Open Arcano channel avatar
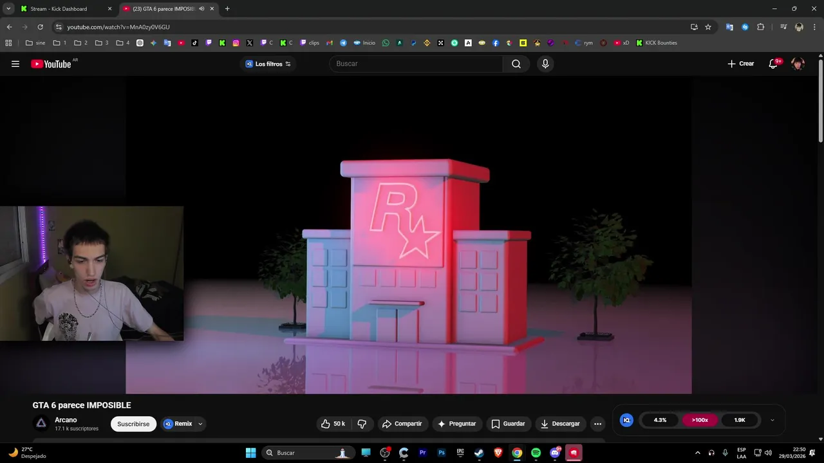Screen dimensions: 824x463 pyautogui.click(x=41, y=423)
